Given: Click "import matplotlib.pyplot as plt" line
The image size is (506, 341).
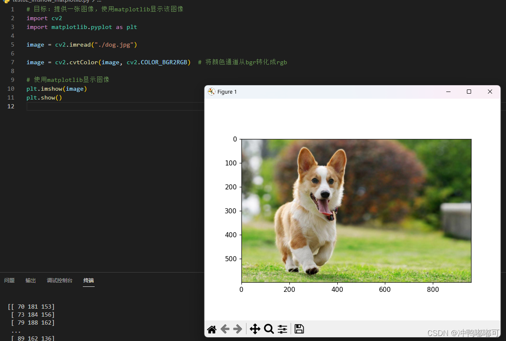Looking at the screenshot, I should tap(82, 27).
